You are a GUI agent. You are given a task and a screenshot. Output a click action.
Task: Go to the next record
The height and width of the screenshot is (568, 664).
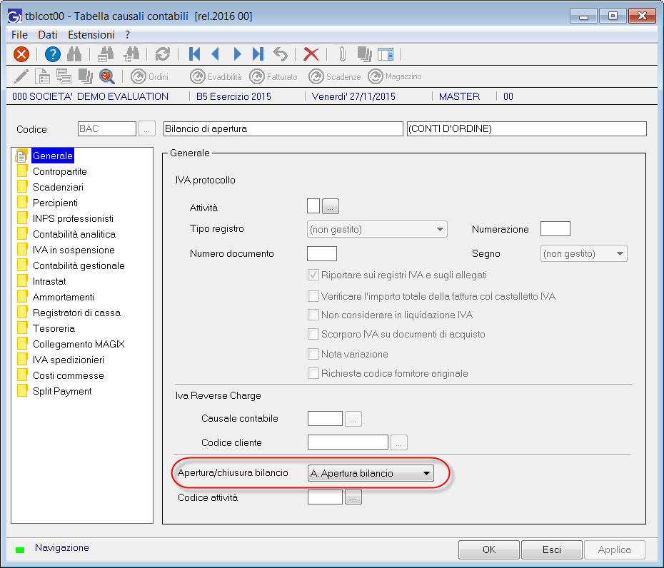(237, 54)
